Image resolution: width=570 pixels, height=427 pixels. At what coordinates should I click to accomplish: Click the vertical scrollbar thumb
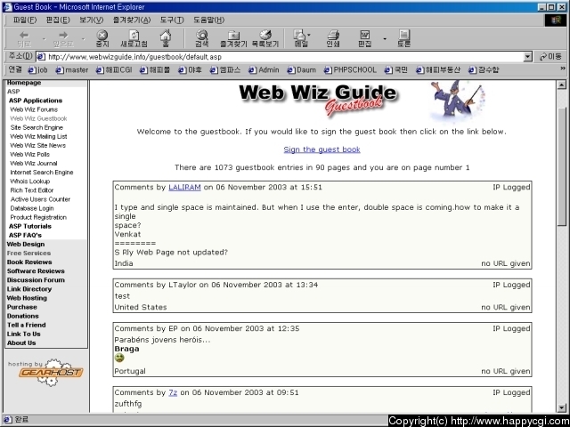pos(562,167)
